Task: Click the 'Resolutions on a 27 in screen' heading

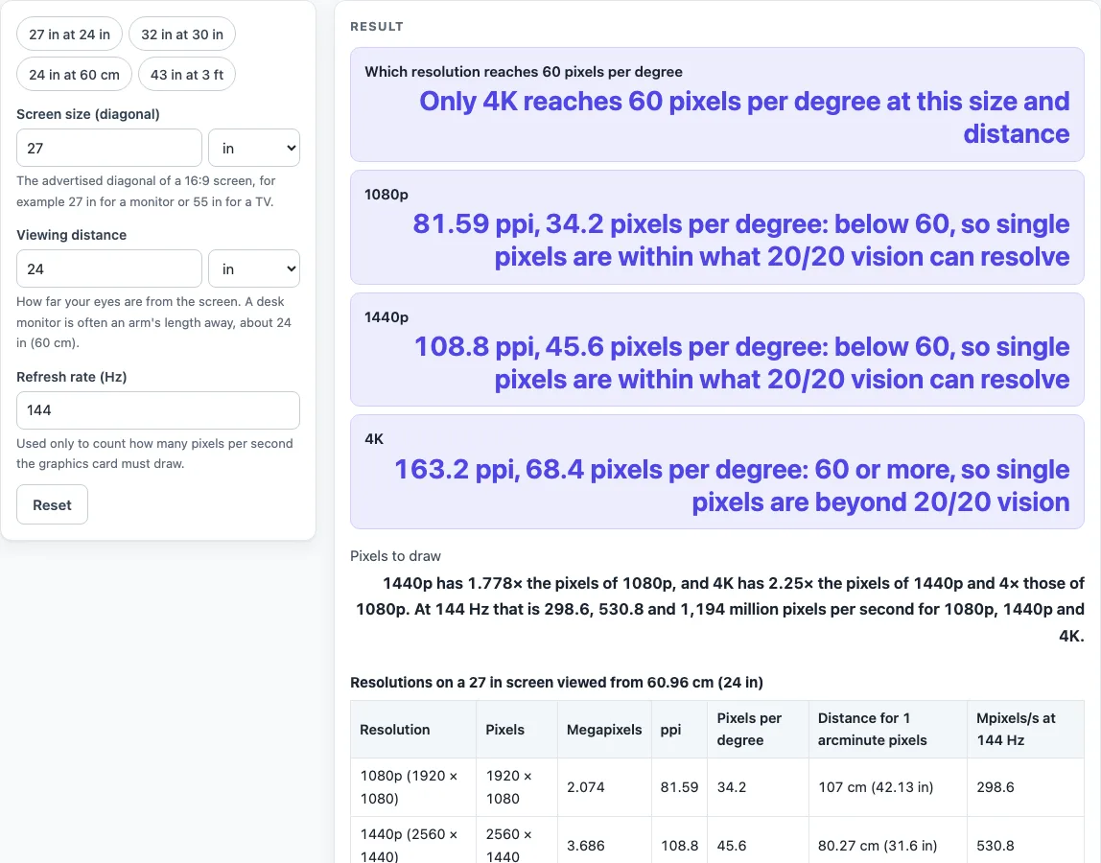Action: click(557, 683)
